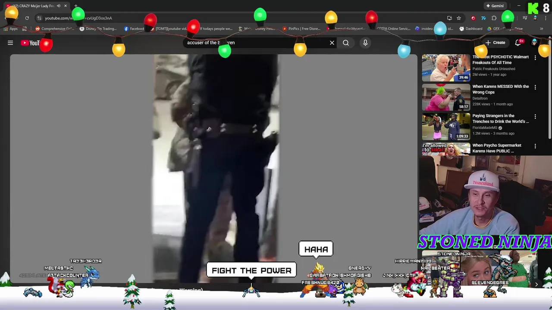The width and height of the screenshot is (552, 310).
Task: Open When Karens MESSED title link
Action: click(x=500, y=89)
